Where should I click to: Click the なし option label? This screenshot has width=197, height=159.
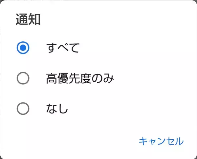pos(57,109)
